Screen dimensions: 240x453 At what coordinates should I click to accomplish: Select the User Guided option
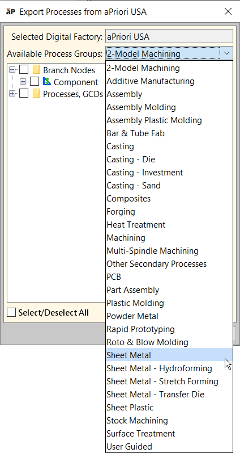tap(169, 447)
